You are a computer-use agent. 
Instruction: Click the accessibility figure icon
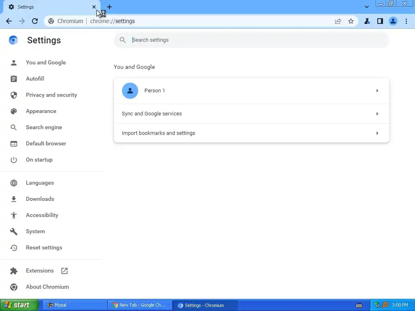(14, 215)
